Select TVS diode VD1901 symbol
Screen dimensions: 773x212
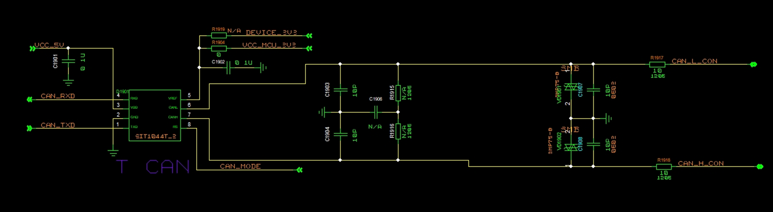571,87
